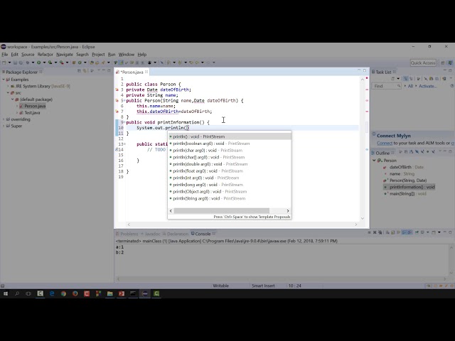The image size is (455, 341).
Task: Collapse the src folder node
Action: [x=8, y=93]
